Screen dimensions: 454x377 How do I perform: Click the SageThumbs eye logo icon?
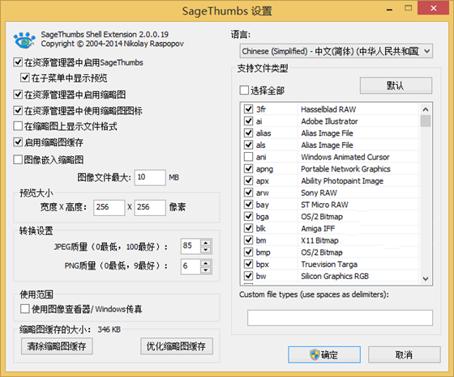24,40
